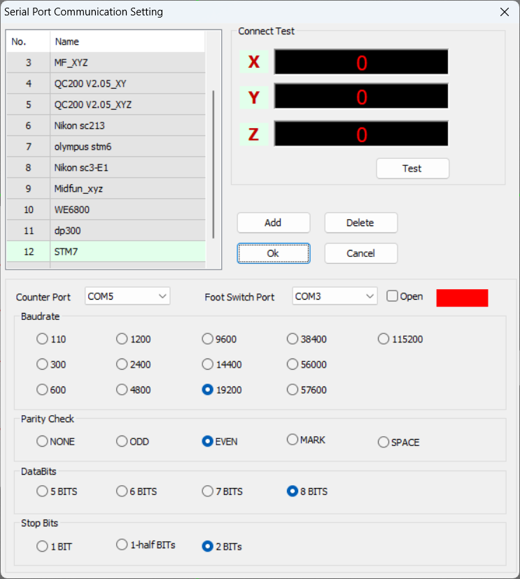Set parity check to NONE
This screenshot has width=520, height=579.
click(x=43, y=442)
